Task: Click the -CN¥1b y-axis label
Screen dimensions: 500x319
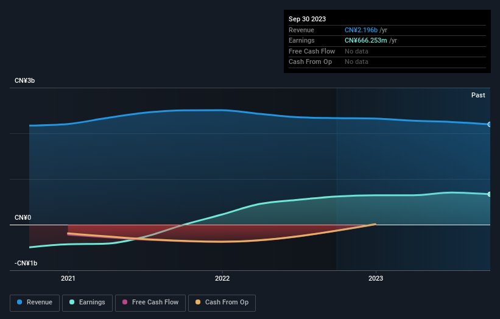Action: [x=26, y=263]
